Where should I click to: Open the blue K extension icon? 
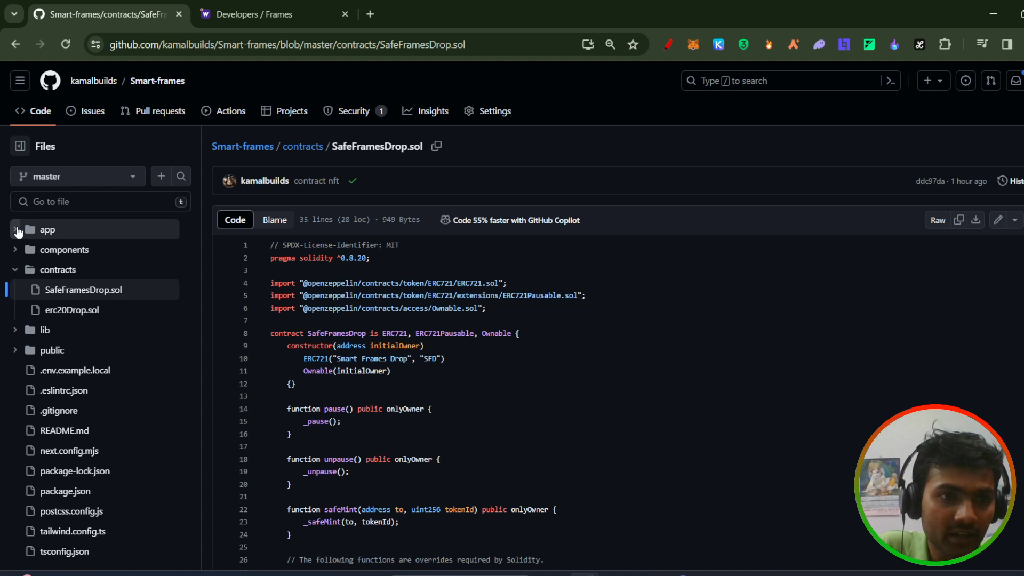tap(718, 45)
